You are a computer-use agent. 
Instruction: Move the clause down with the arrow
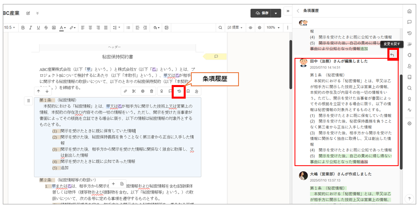[47, 91]
